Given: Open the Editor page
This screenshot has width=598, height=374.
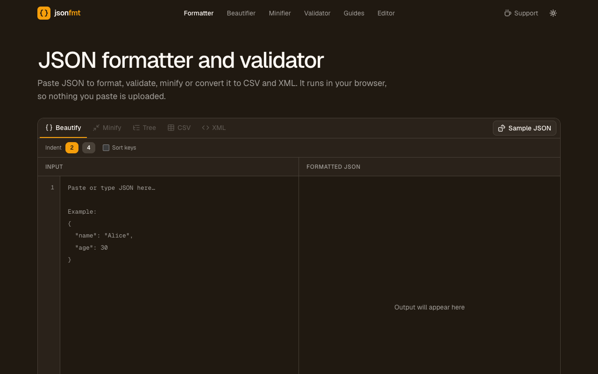Looking at the screenshot, I should pyautogui.click(x=386, y=13).
